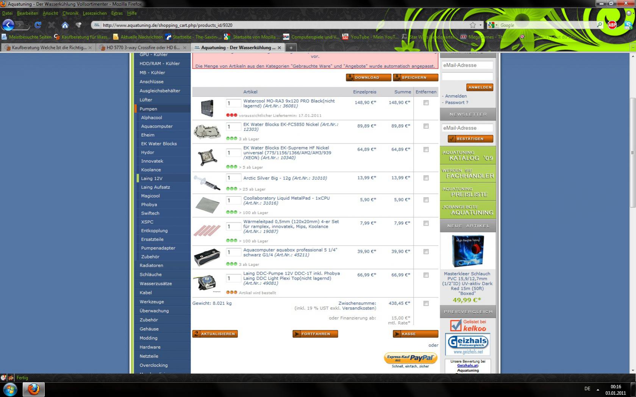The image size is (636, 397).
Task: Click Firefox icon in taskbar
Action: (34, 389)
